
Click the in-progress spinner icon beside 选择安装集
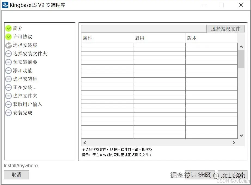click(x=8, y=45)
